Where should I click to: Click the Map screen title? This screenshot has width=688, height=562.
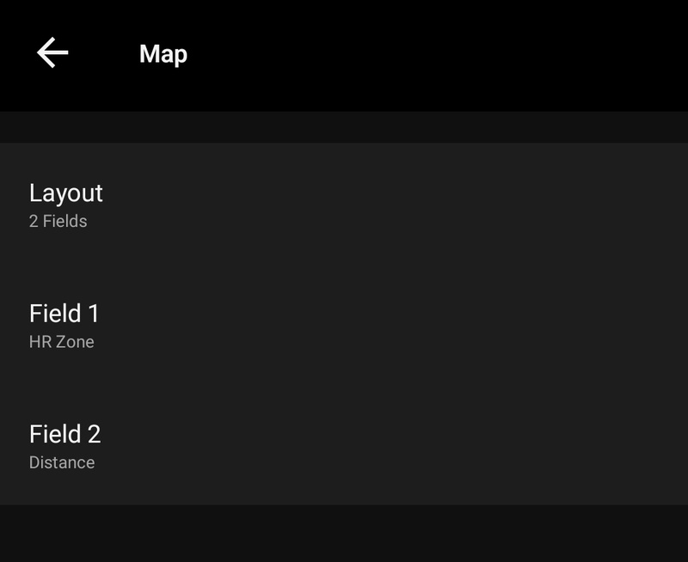point(163,54)
